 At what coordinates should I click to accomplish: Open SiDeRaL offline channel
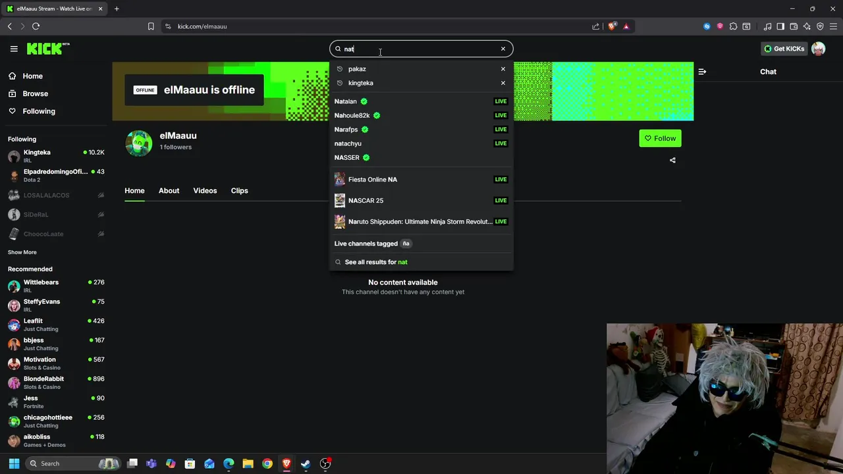(x=56, y=215)
